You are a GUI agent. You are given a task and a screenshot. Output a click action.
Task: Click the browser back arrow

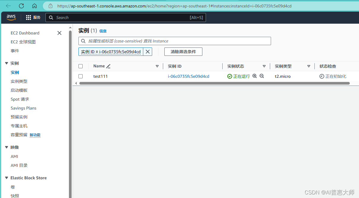tap(8, 6)
